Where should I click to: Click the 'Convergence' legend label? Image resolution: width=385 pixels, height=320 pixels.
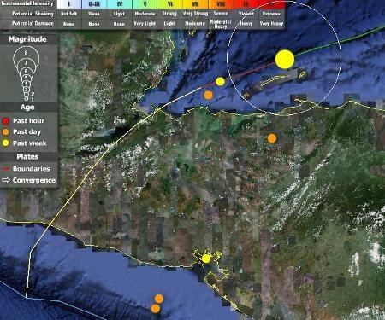point(34,180)
